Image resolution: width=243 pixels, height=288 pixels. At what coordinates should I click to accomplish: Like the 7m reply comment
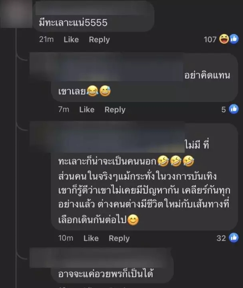(x=87, y=110)
